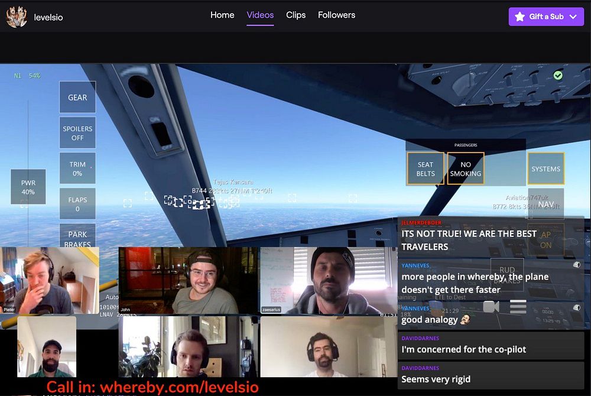Click the emote in the 'good analogy' message
This screenshot has width=591, height=396.
(466, 320)
